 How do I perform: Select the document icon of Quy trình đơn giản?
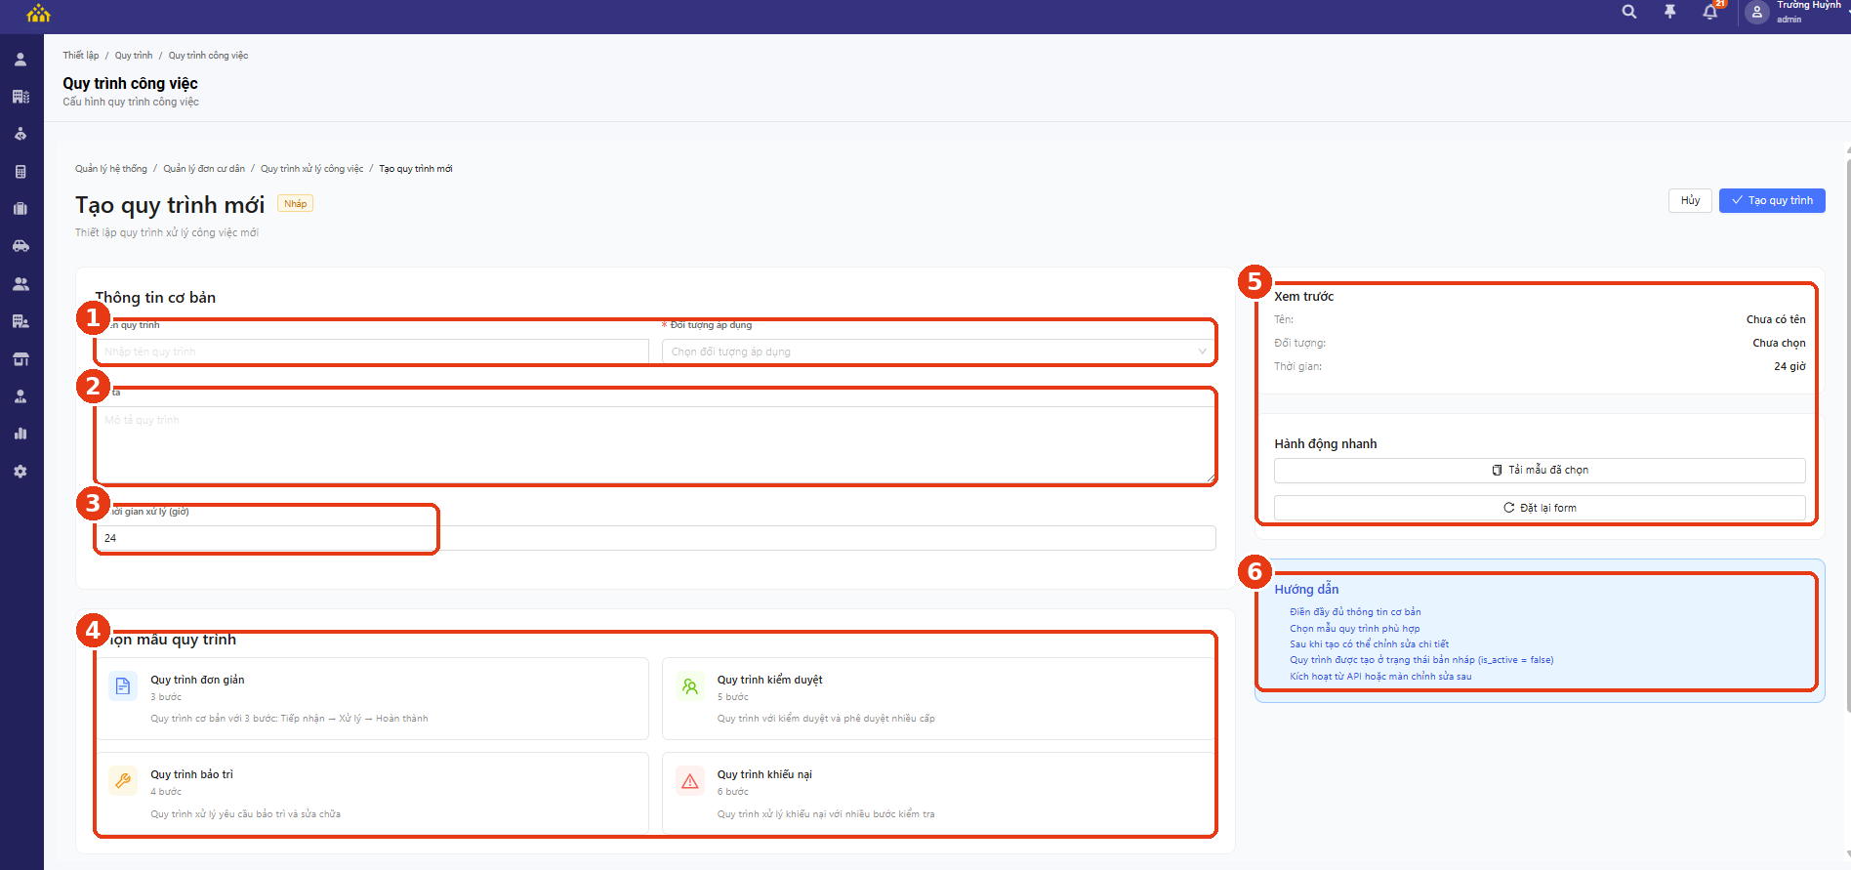(123, 686)
